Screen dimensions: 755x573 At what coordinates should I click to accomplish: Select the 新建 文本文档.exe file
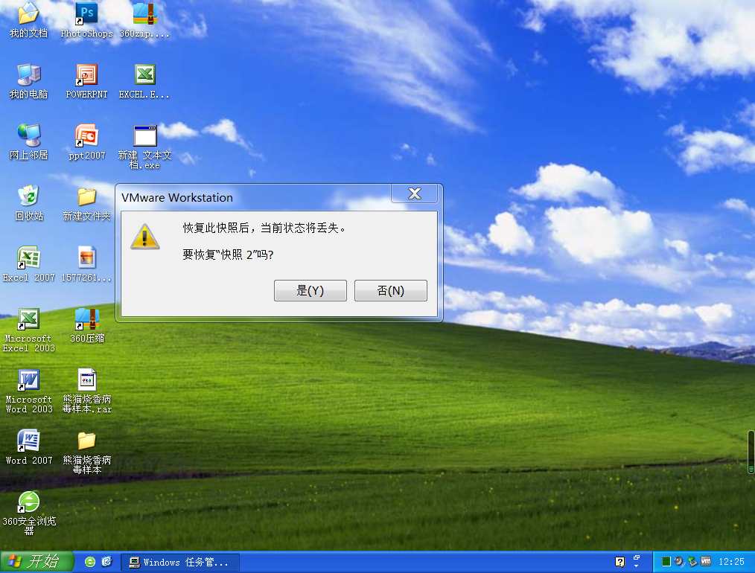point(144,135)
